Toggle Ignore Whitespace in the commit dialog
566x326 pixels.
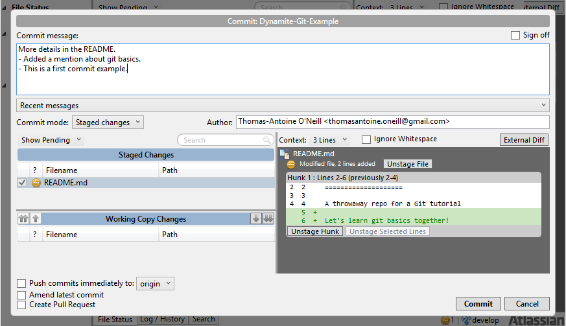[366, 139]
